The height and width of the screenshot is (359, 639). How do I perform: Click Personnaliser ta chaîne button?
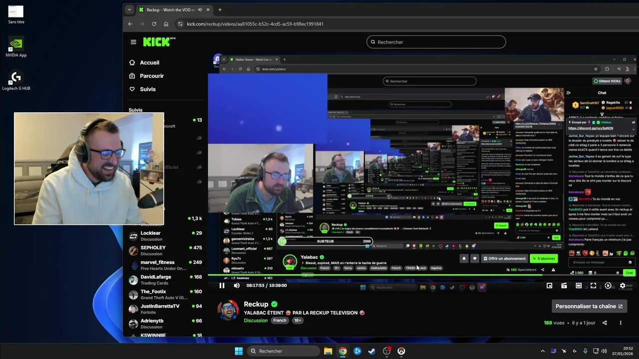589,306
